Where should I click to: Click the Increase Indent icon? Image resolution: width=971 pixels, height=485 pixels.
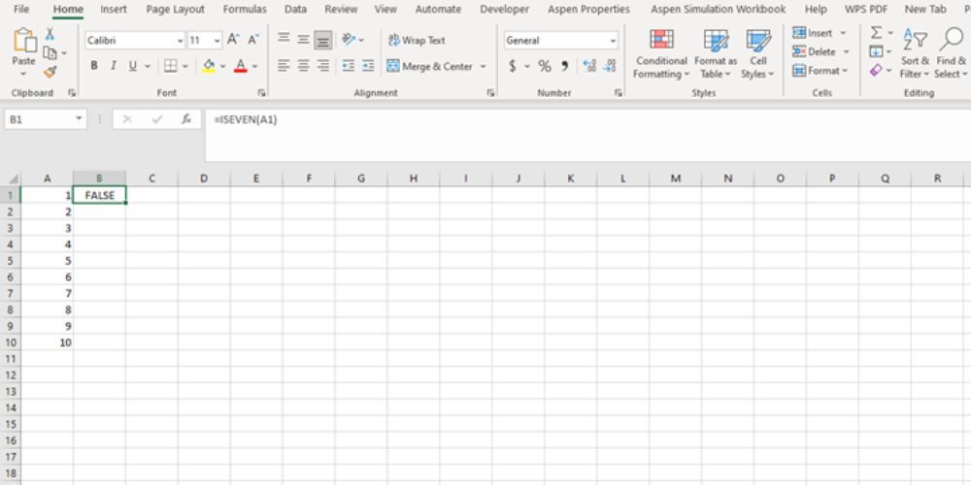pyautogui.click(x=368, y=66)
